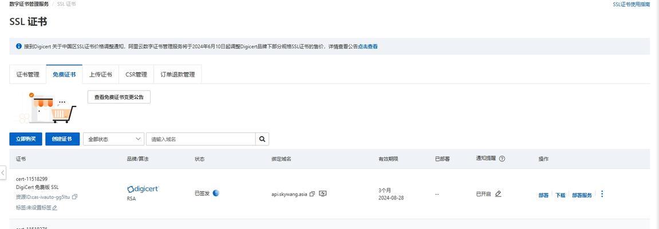659x229 pixels.
Task: Click the cert-11518299 certificate ID text
Action: (x=31, y=179)
